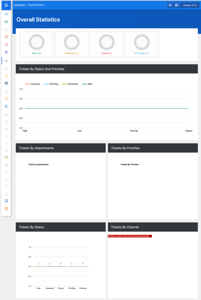Click the globe help icon in header
Viewport: 201px width, 300px height.
176,5
